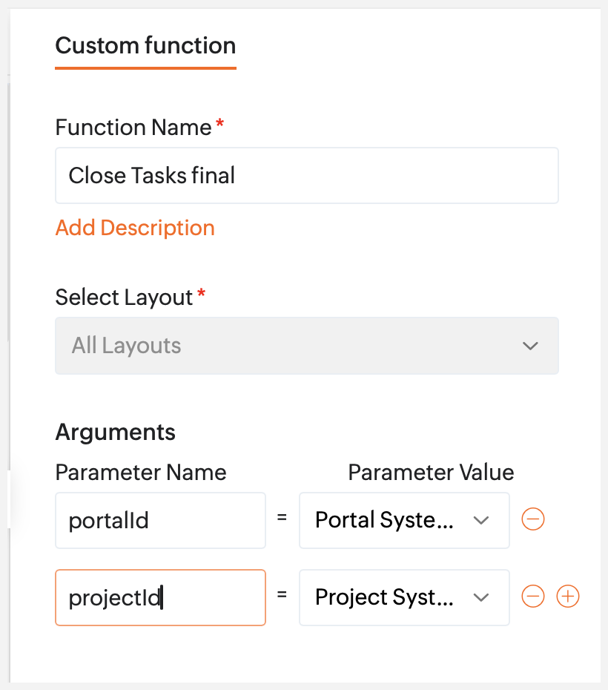Open the Select Layout dropdown
The width and height of the screenshot is (608, 690).
(x=306, y=346)
